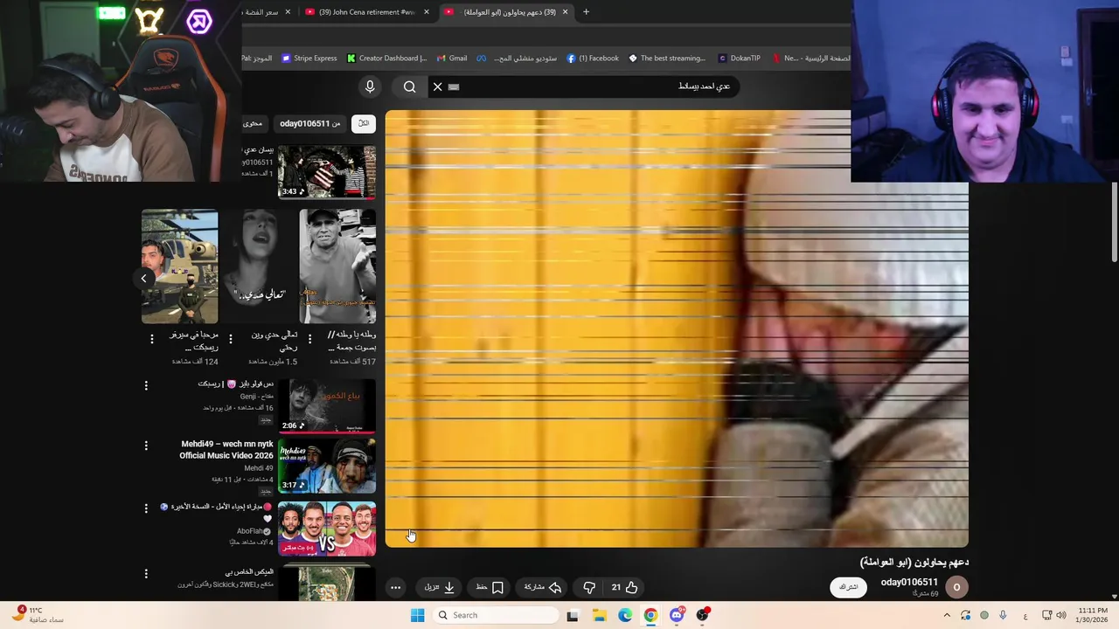This screenshot has width=1119, height=629.
Task: Open the short with 517 ألف views
Action: tap(337, 266)
